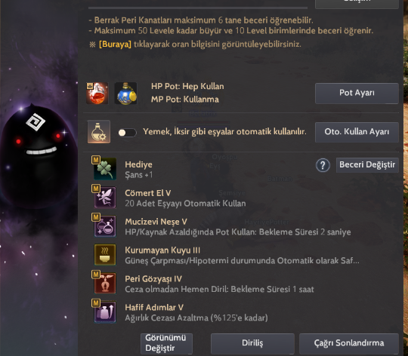Open the [Buraya] rate information link
This screenshot has height=356, width=408.
point(115,44)
